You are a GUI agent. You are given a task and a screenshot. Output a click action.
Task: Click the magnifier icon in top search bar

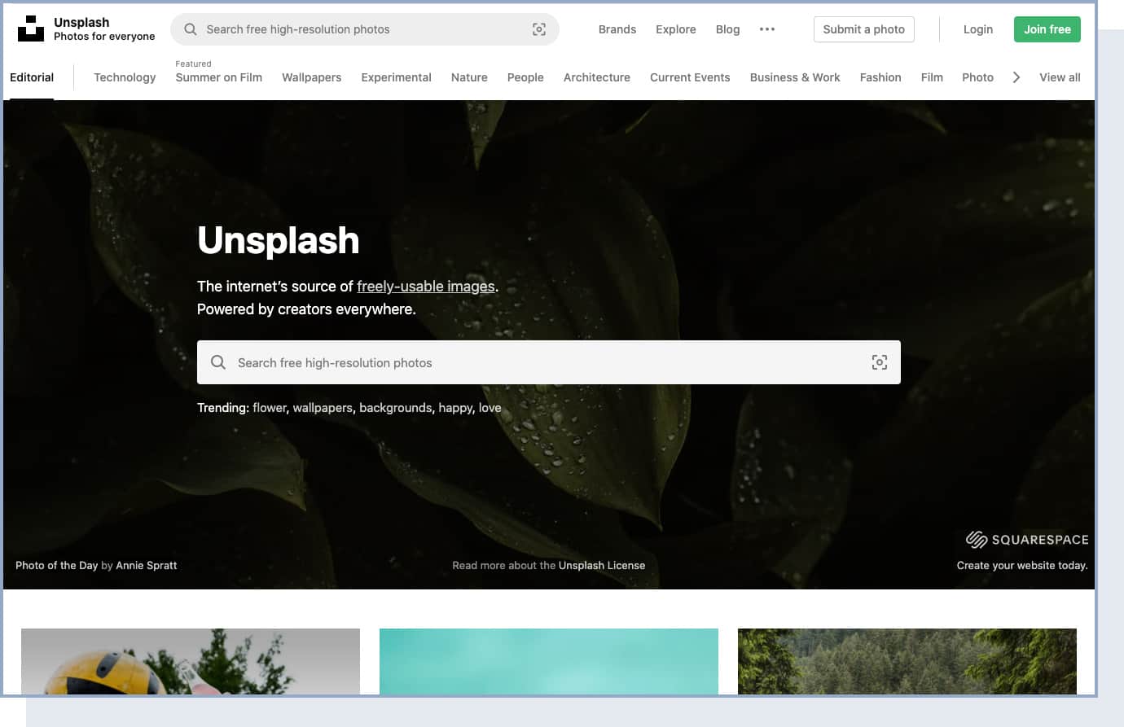[191, 29]
